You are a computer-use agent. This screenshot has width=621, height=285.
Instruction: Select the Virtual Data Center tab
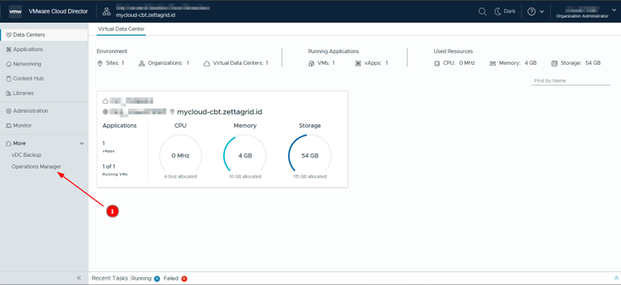(x=121, y=29)
